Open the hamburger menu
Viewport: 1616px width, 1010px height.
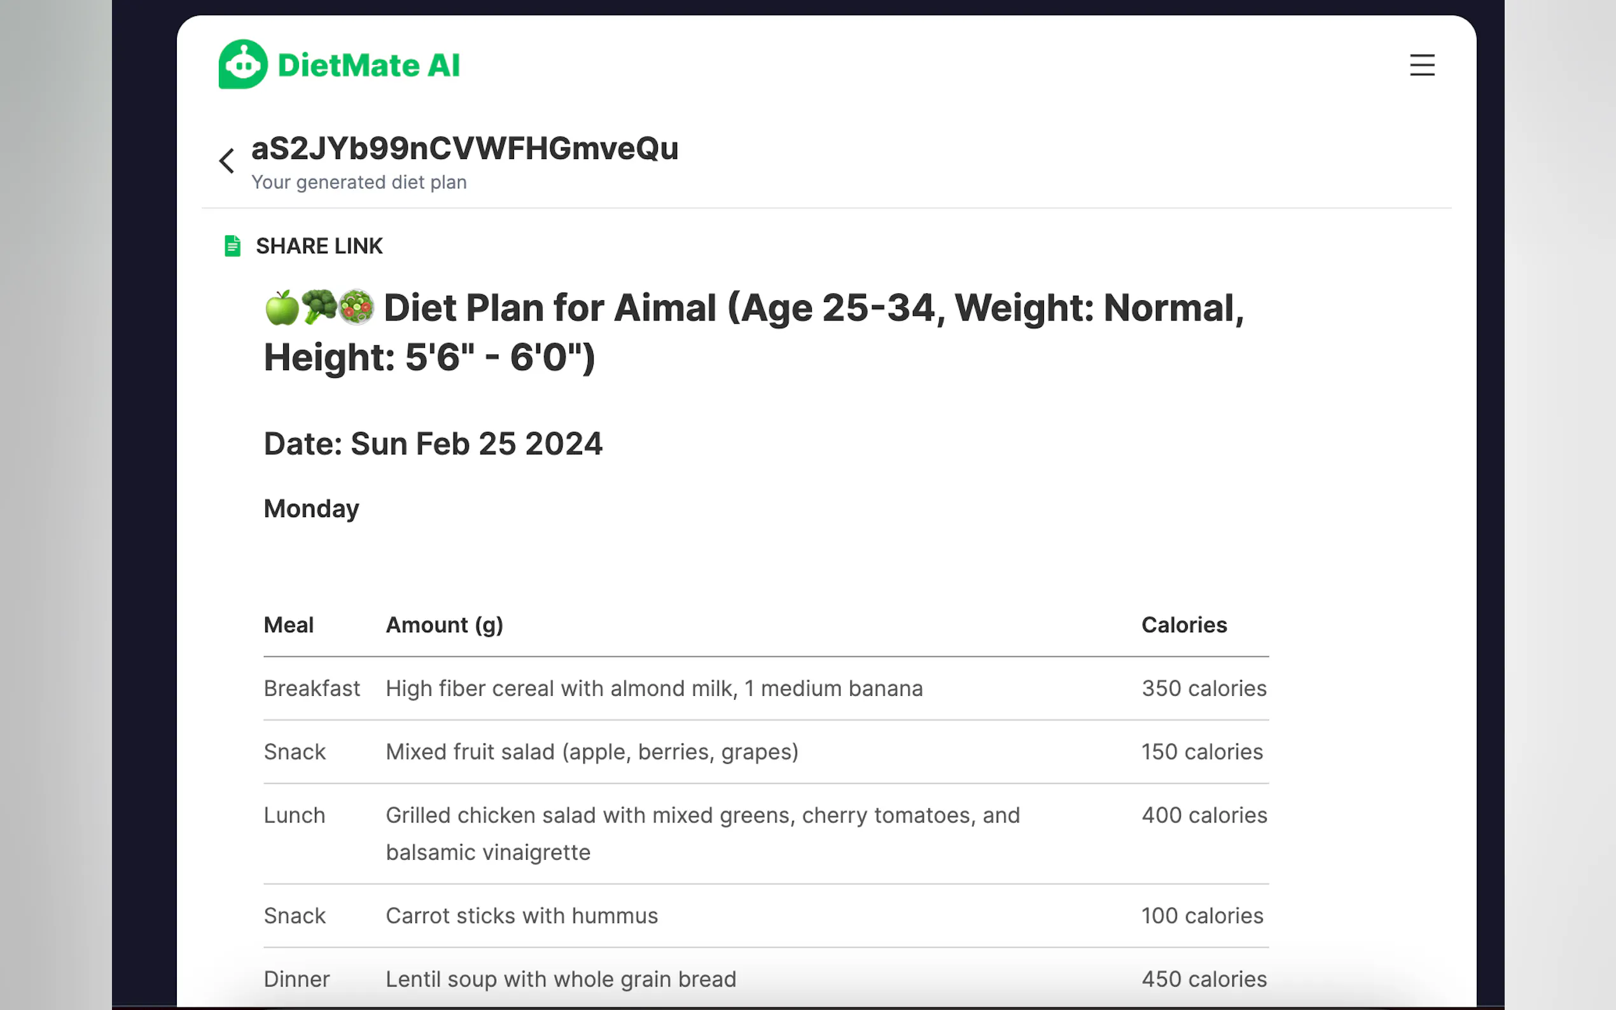(1421, 65)
